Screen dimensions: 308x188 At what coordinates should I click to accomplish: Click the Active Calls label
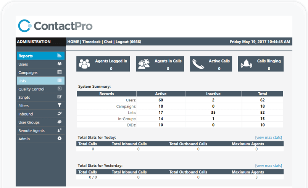[x=219, y=61]
